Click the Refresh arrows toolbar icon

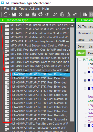[x=40, y=14]
